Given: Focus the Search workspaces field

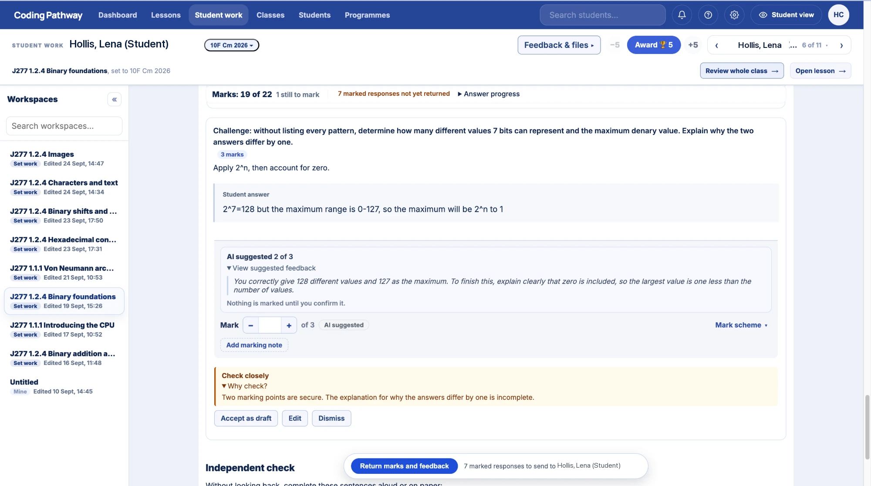Looking at the screenshot, I should 64,126.
